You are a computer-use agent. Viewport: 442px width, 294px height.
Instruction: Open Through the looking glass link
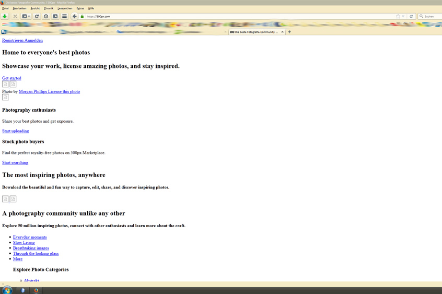coord(36,253)
